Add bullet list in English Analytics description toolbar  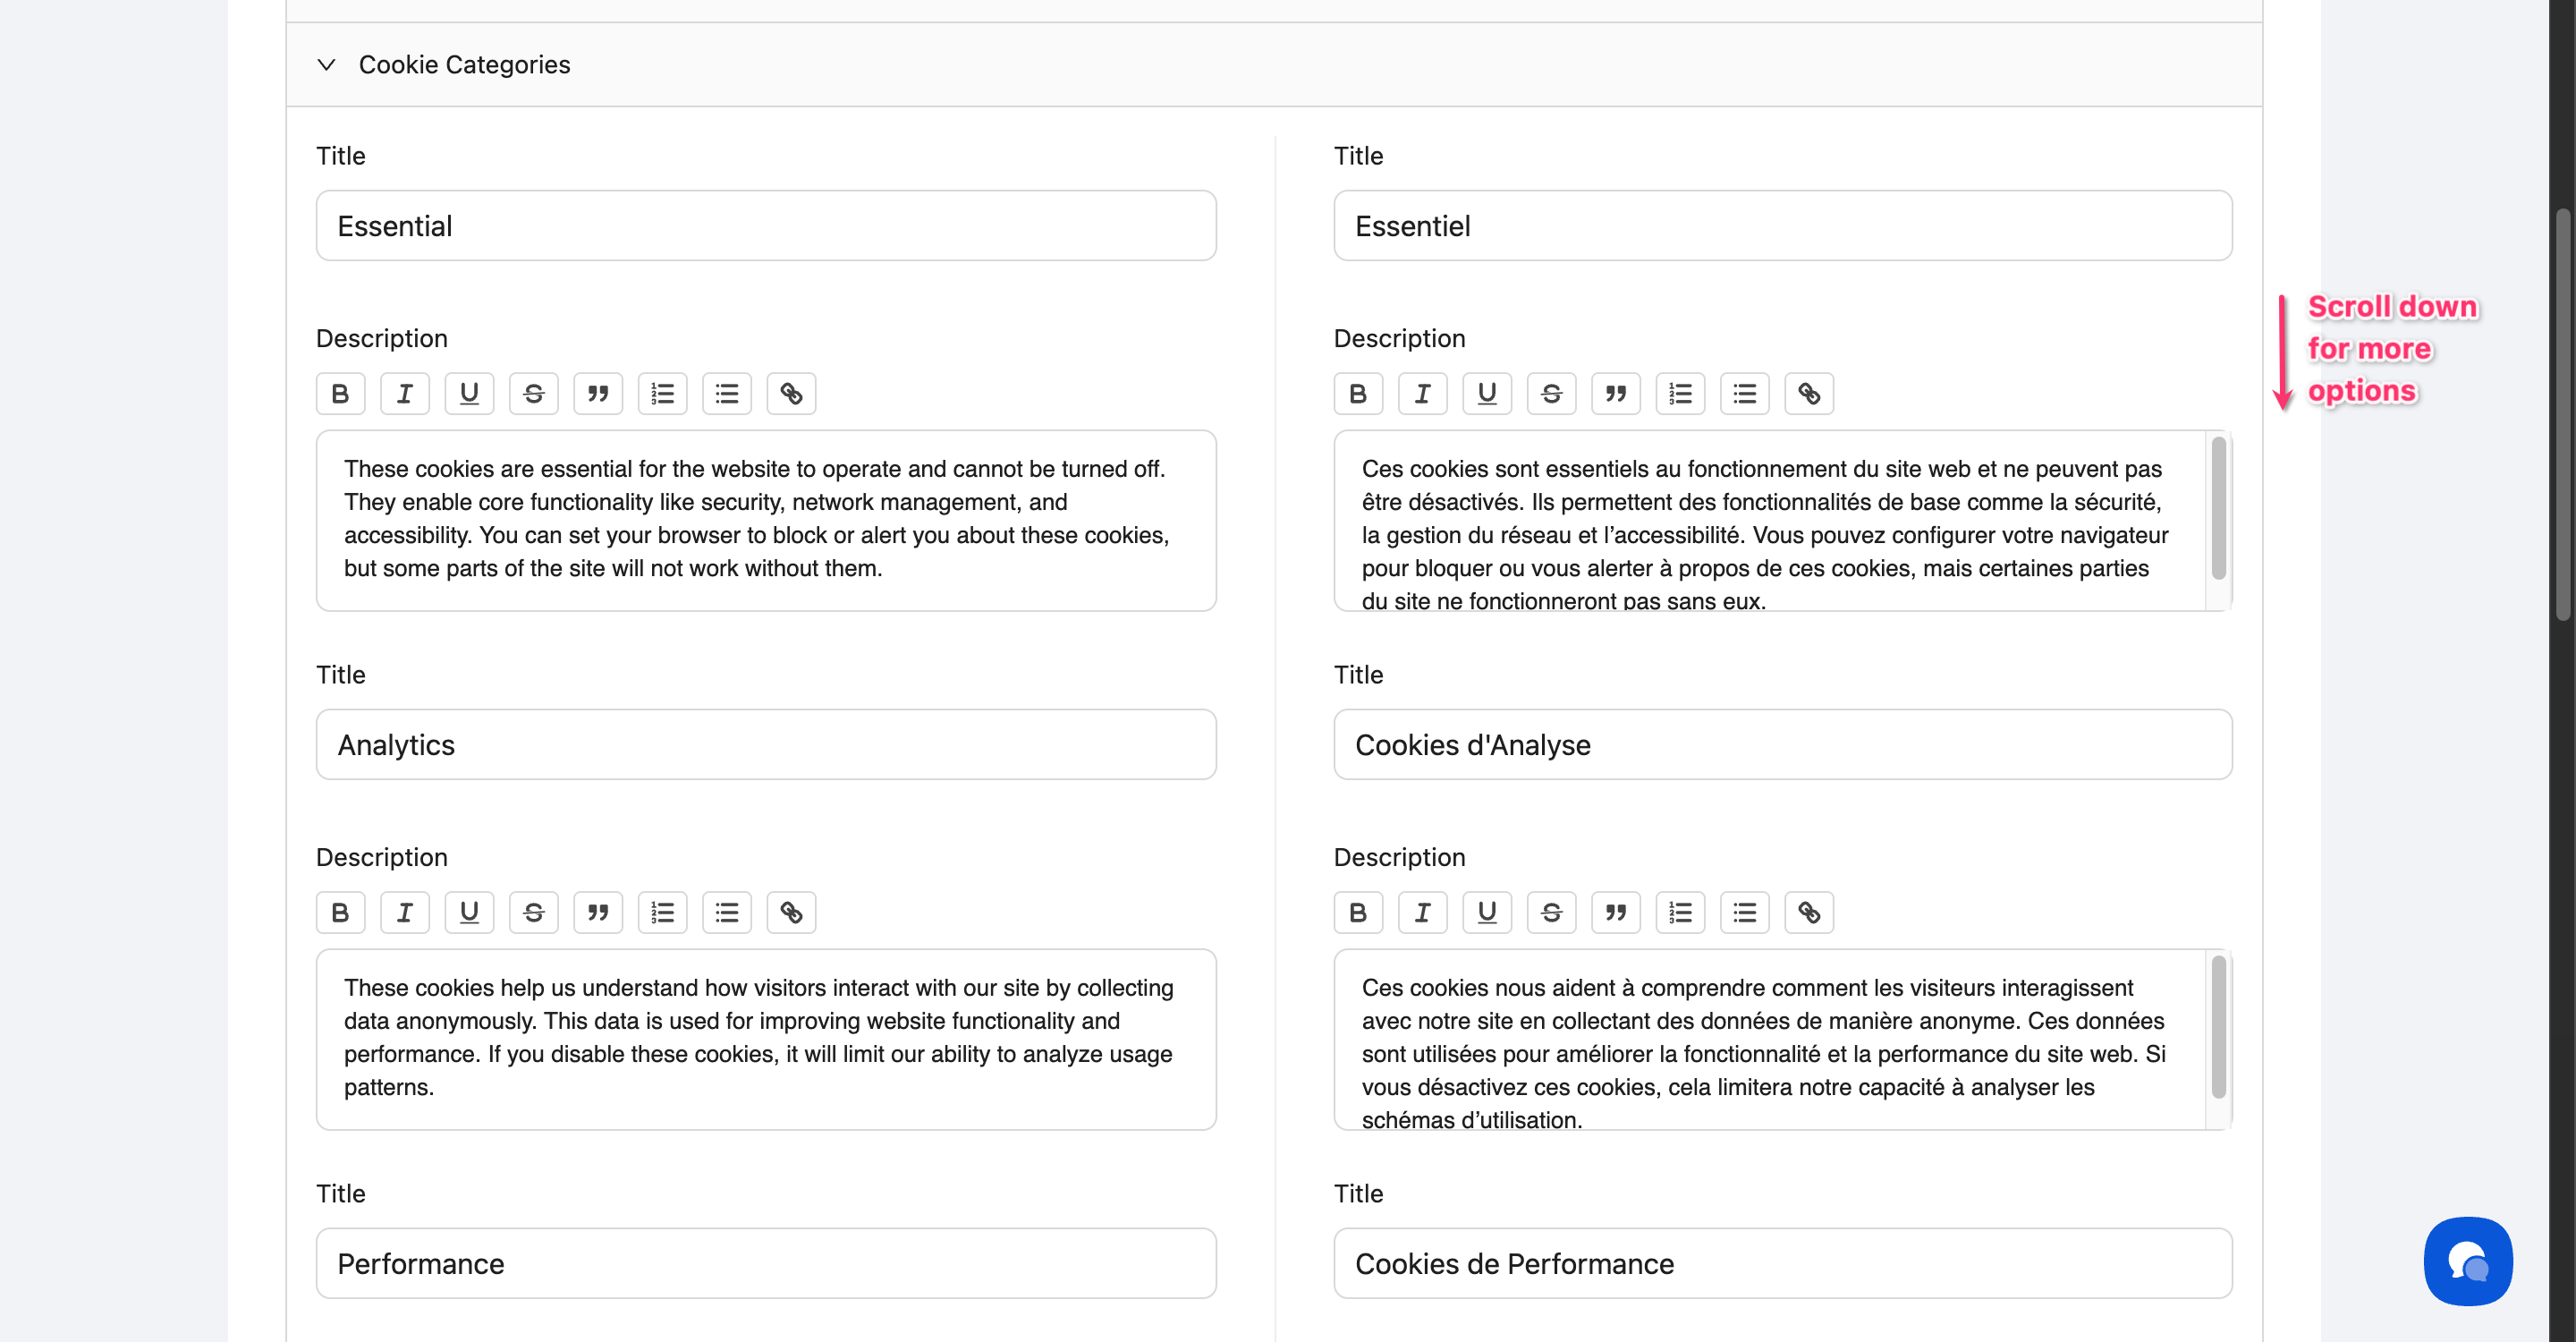coord(727,913)
